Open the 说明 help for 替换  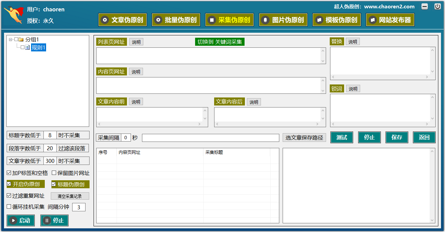(x=353, y=42)
